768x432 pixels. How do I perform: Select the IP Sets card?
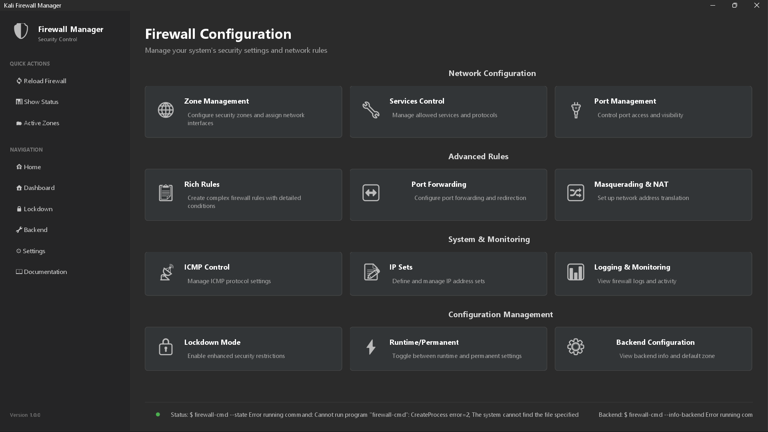(448, 274)
